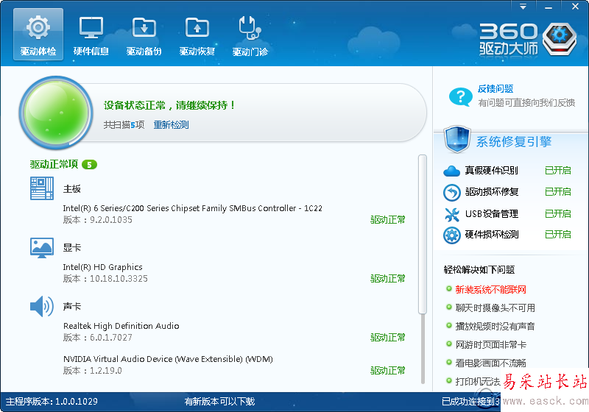Screen dimensions: 589x412
Task: Click the driver list vertical scrollbar
Action: click(423, 234)
